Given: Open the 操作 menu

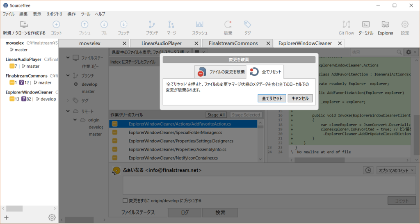Looking at the screenshot, I should 71,14.
